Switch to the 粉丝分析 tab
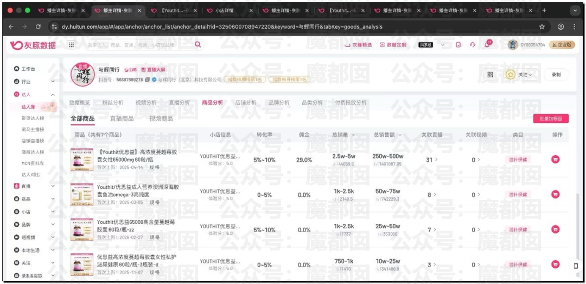 point(112,102)
